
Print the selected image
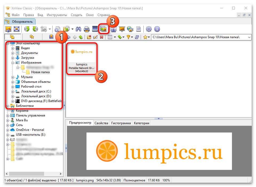pos(87,29)
